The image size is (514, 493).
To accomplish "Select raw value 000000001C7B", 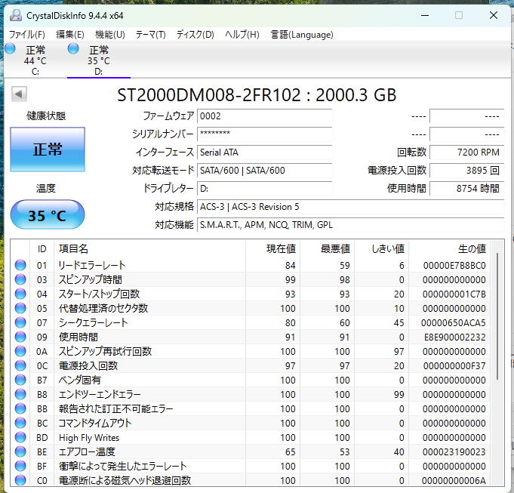I will 454,294.
